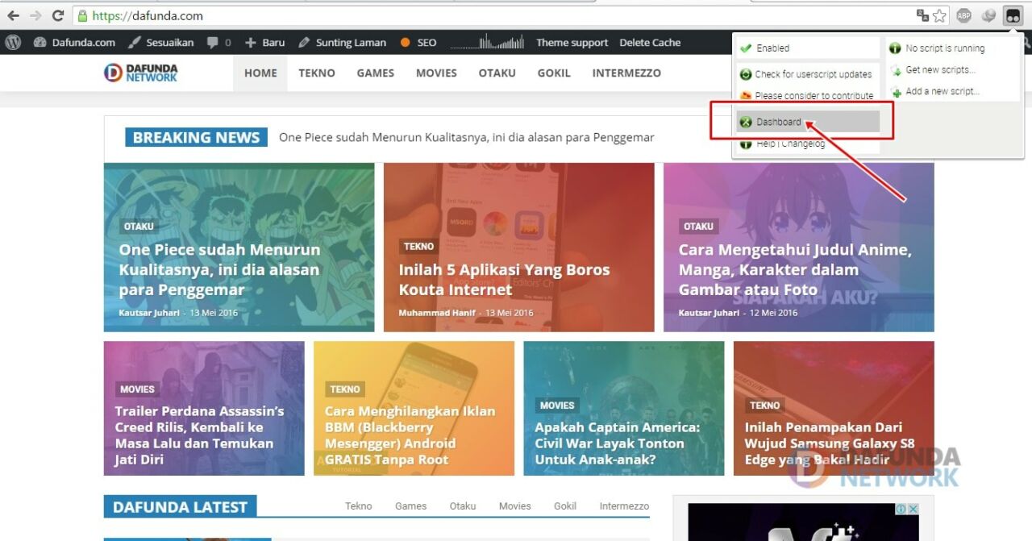Expand the Baru new content menu
This screenshot has height=541, width=1032.
[x=265, y=43]
